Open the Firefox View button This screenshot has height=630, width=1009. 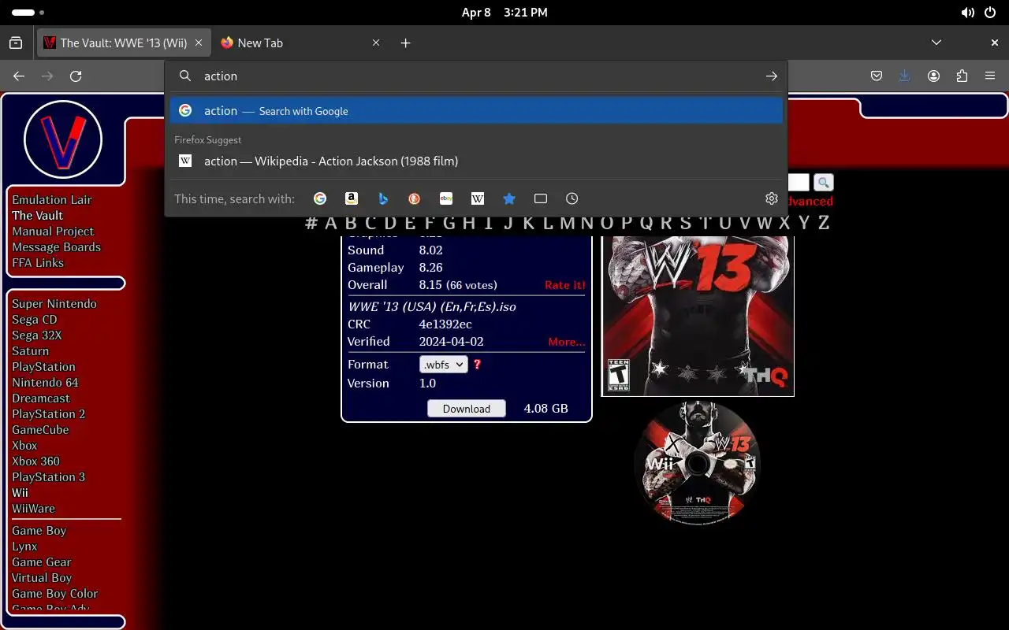16,43
